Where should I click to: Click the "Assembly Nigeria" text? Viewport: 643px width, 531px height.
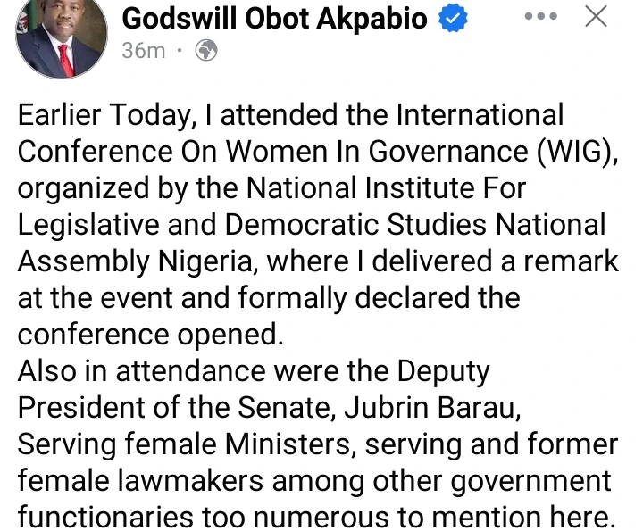click(x=134, y=261)
